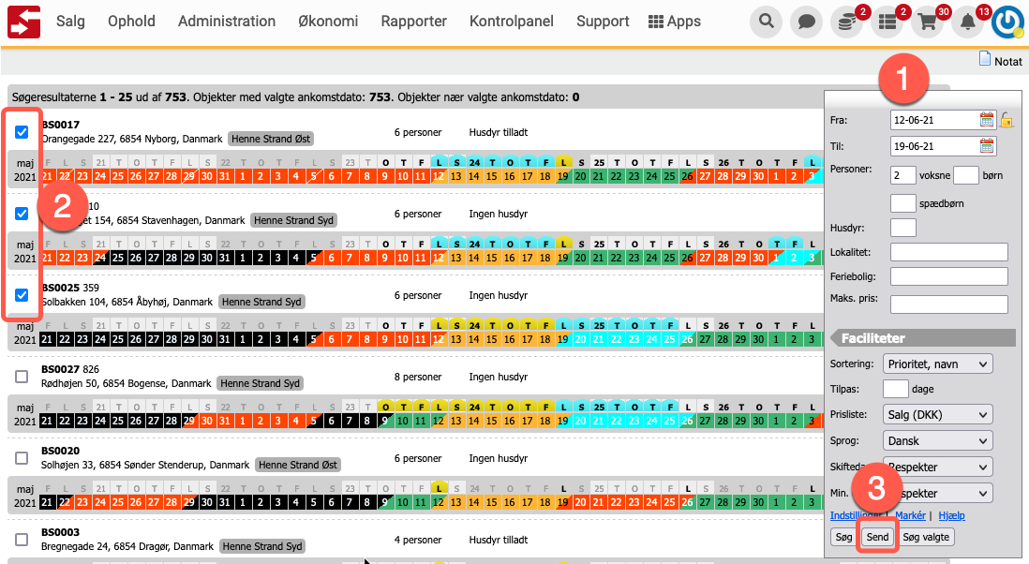Click address Rødhøjen 50, 6854 Bogense
The height and width of the screenshot is (564, 1029).
tap(126, 383)
